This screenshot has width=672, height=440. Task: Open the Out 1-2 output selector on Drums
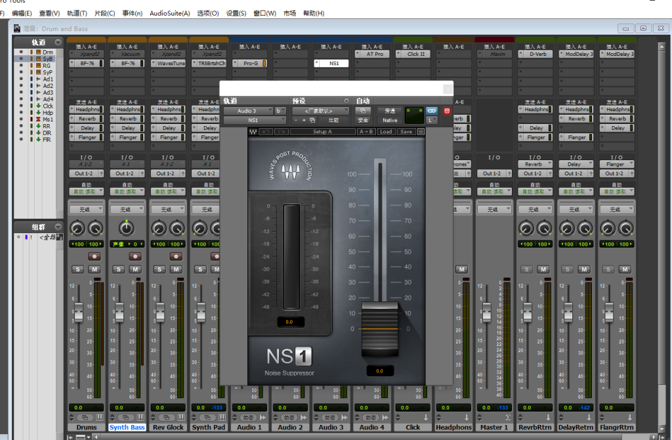pyautogui.click(x=86, y=173)
